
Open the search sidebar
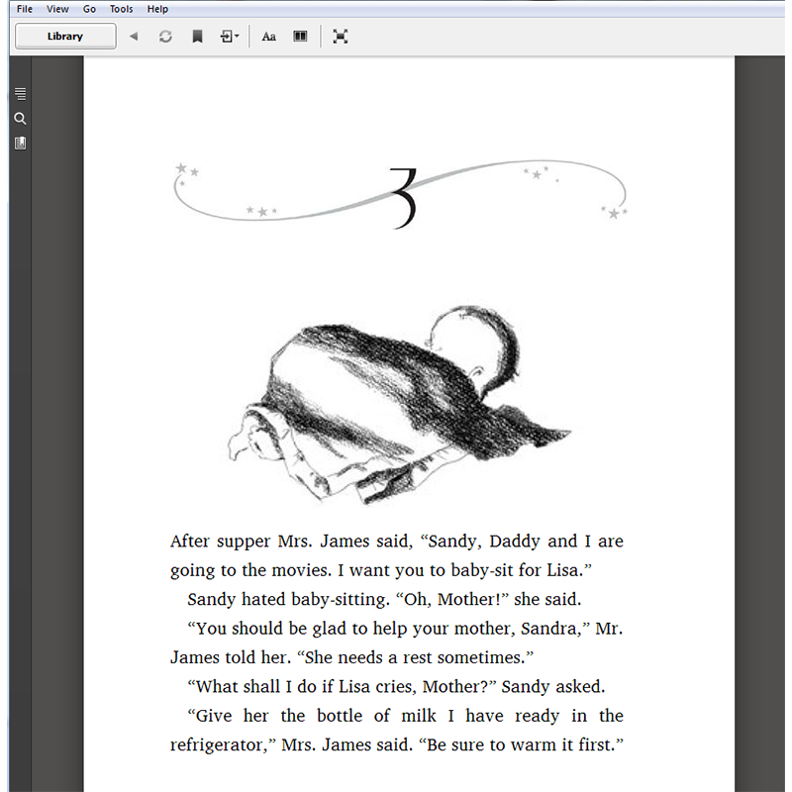tap(20, 119)
